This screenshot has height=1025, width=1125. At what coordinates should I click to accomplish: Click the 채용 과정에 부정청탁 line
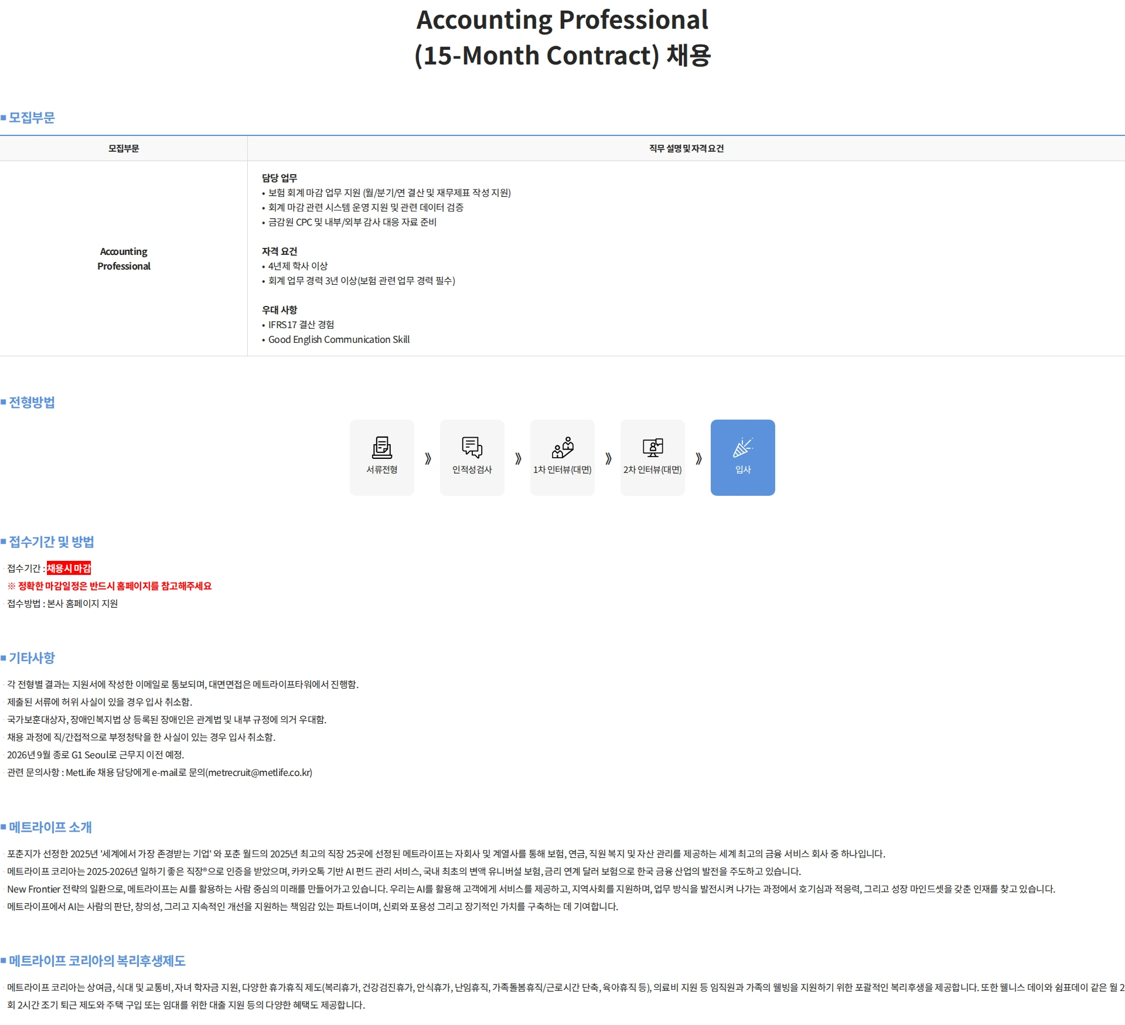coord(141,737)
